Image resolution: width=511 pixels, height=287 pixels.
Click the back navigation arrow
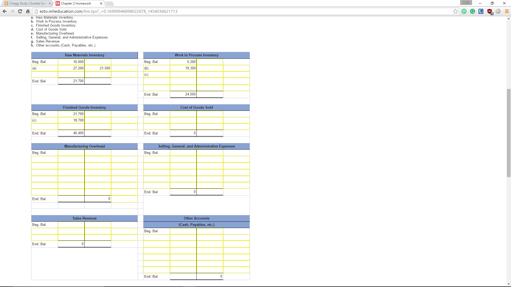5,11
